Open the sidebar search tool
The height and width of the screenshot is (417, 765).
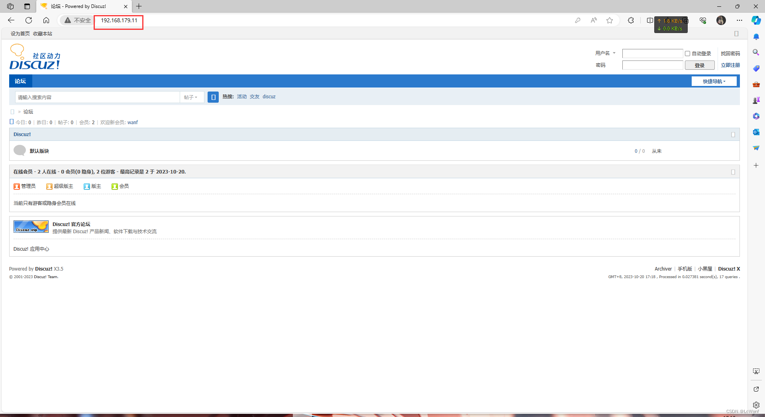click(756, 52)
